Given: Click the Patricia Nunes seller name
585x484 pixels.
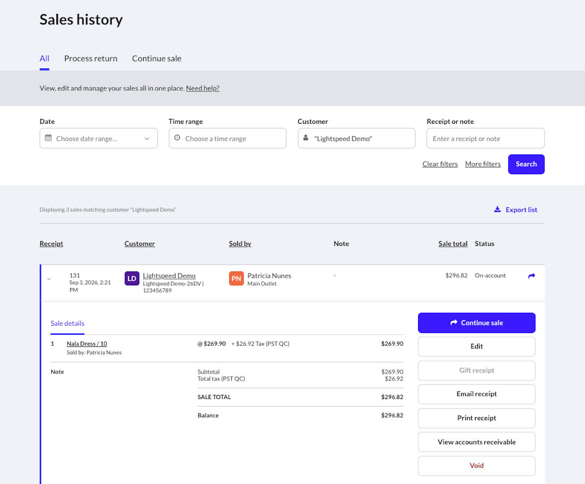Looking at the screenshot, I should pyautogui.click(x=269, y=276).
